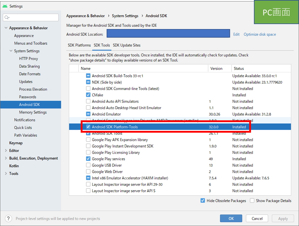Open Memory Settings page

point(33,112)
